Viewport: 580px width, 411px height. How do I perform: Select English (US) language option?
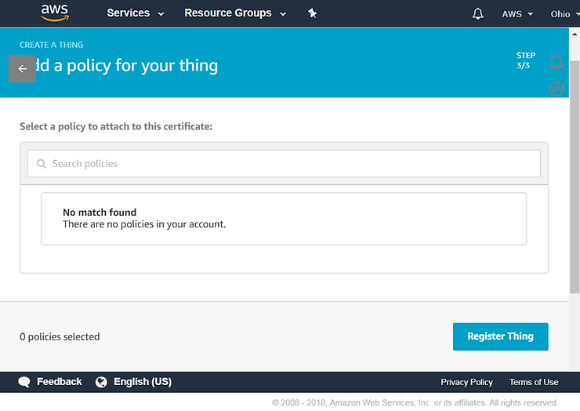pos(142,382)
